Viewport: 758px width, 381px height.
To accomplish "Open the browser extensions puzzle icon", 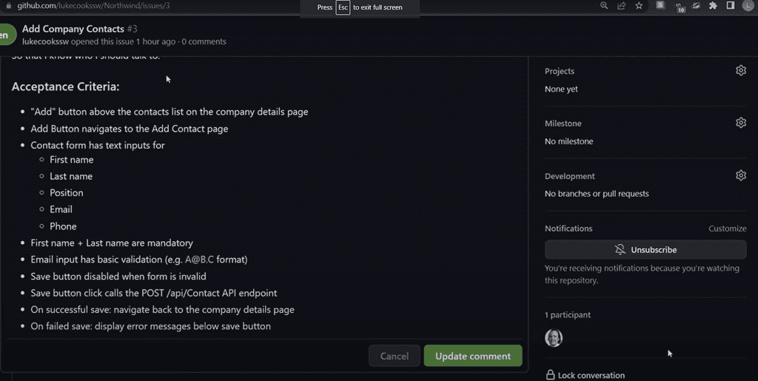I will (713, 6).
